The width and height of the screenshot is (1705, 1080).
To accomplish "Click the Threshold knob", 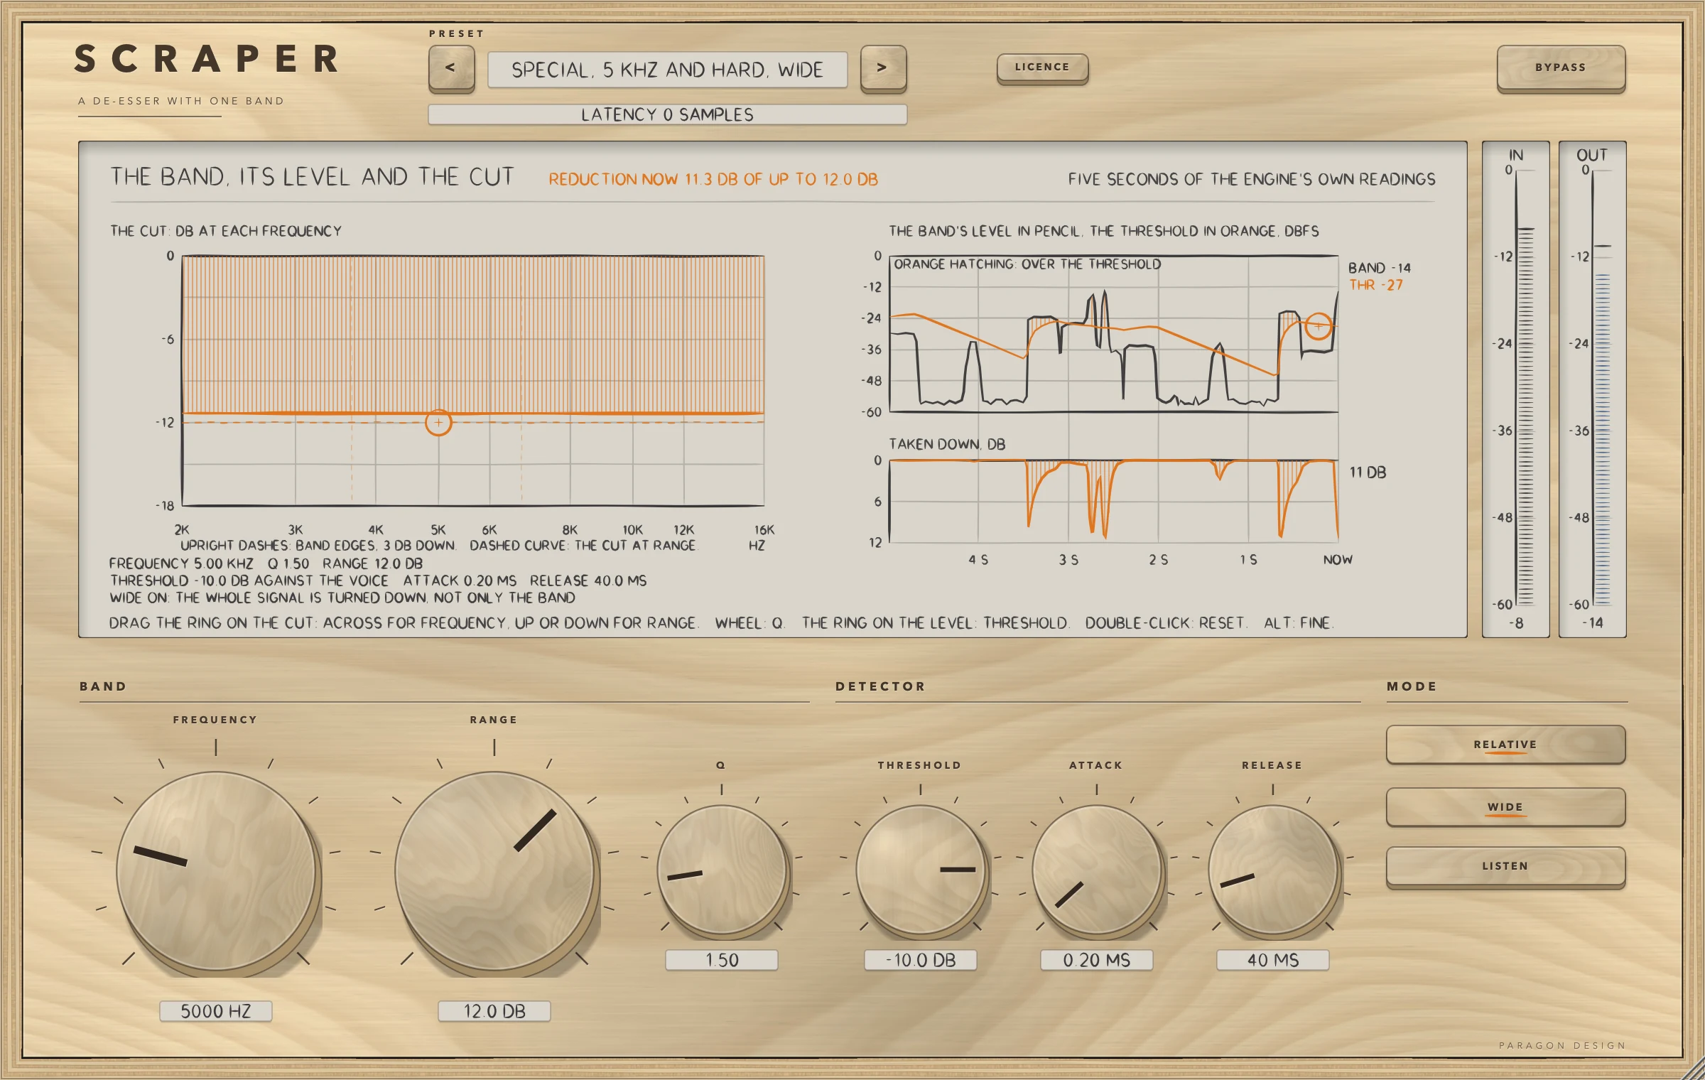I will (921, 869).
